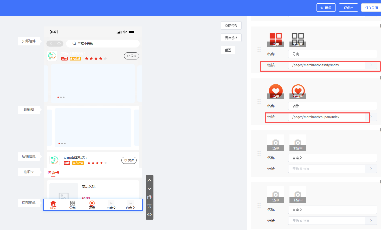The image size is (381, 230).
Task: Click the 领券 heart icon in the bottom menu
Action: click(x=92, y=203)
